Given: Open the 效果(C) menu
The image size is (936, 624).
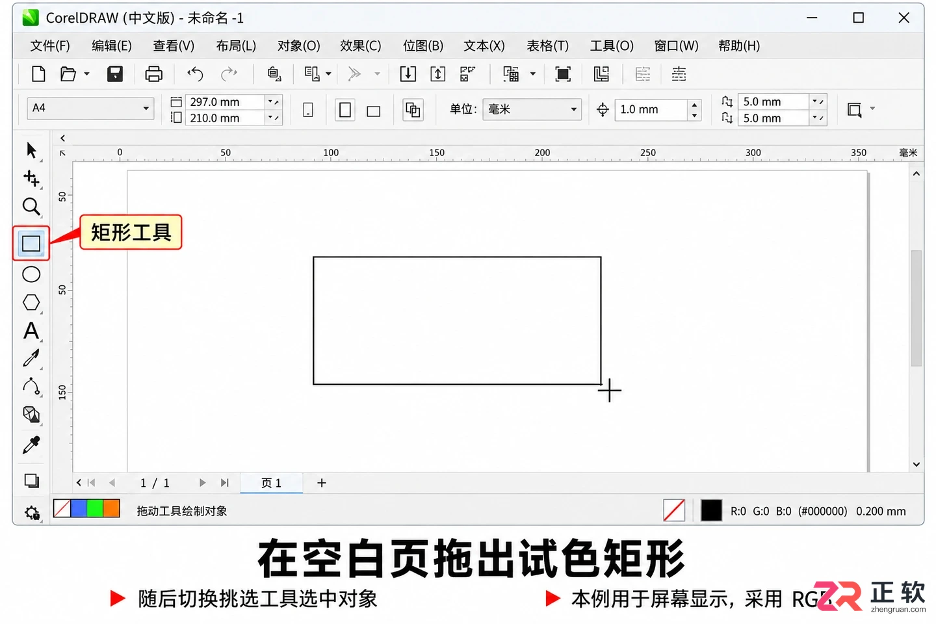Looking at the screenshot, I should pos(360,46).
